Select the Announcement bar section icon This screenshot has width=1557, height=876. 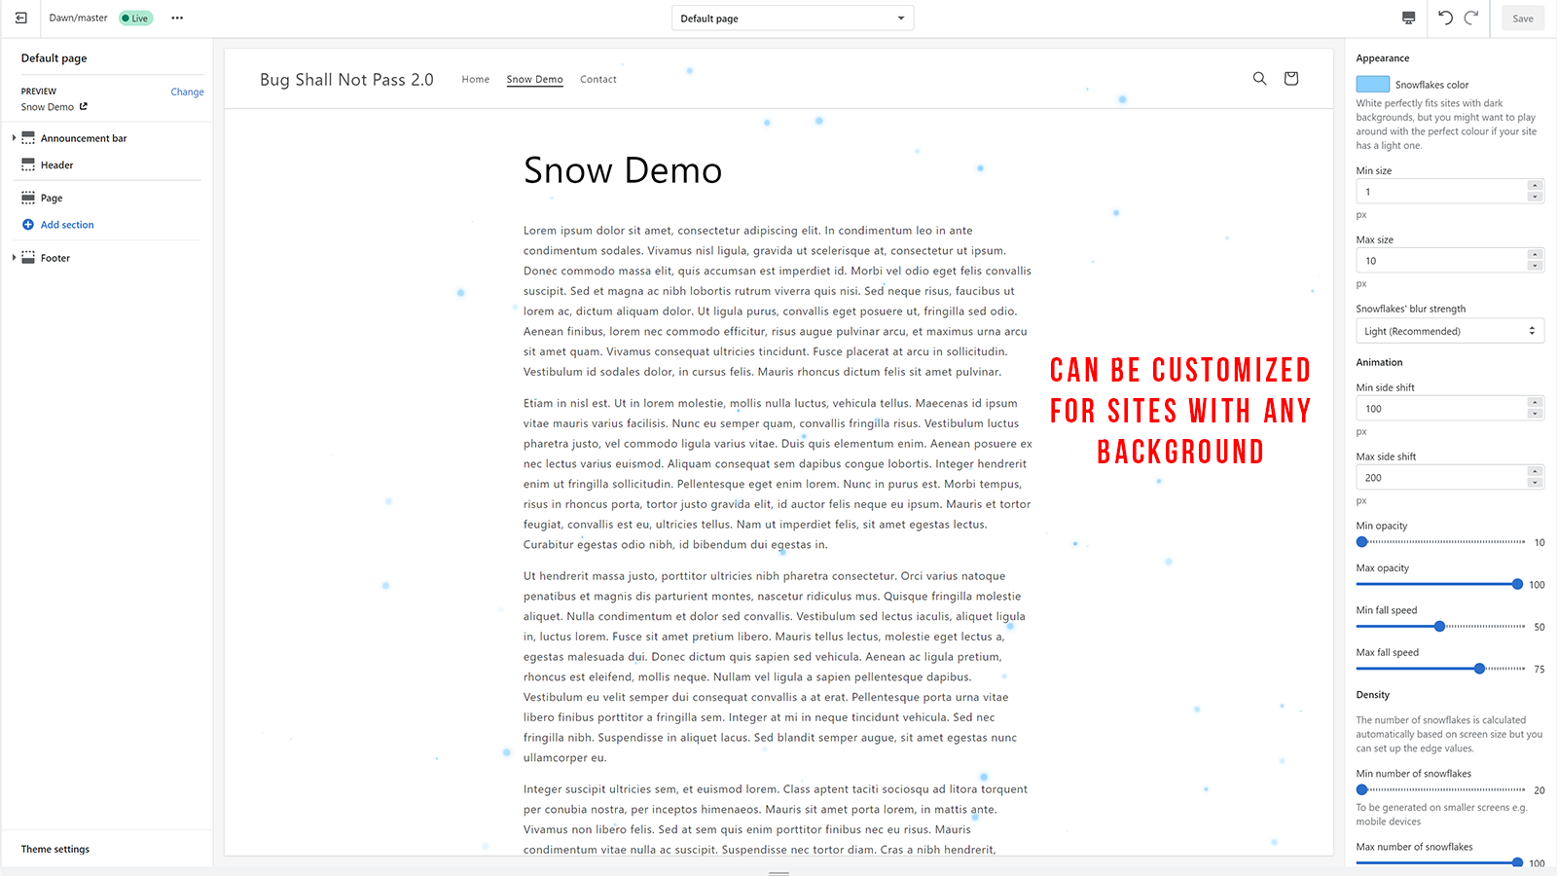tap(28, 138)
